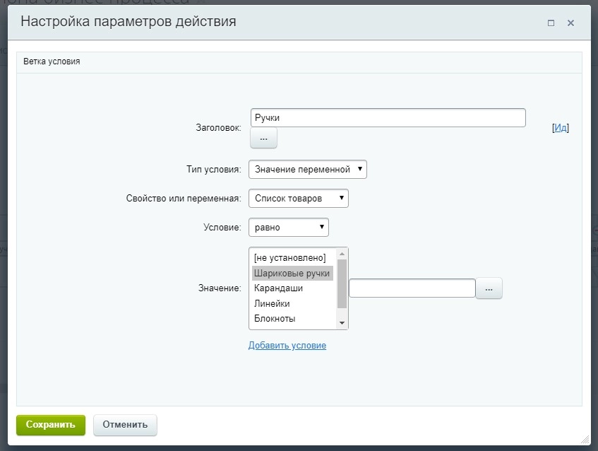Screen dimensions: 598x451
Task: Click inside the Заголовок text field
Action: pyautogui.click(x=388, y=117)
